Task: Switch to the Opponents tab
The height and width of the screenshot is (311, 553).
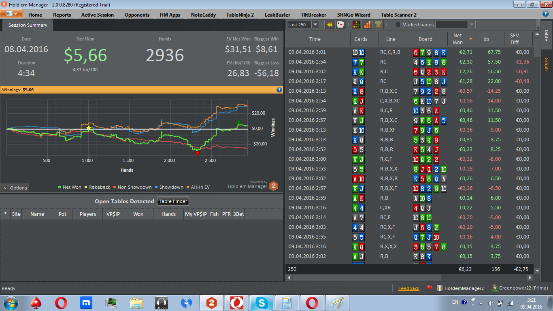Action: tap(137, 15)
